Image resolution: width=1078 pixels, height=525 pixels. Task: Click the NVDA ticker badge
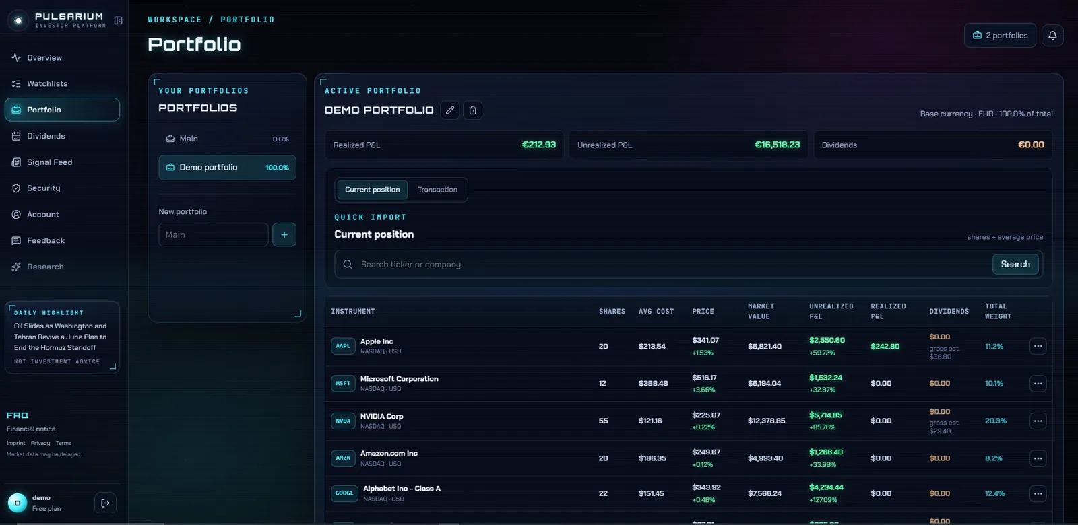coord(343,421)
